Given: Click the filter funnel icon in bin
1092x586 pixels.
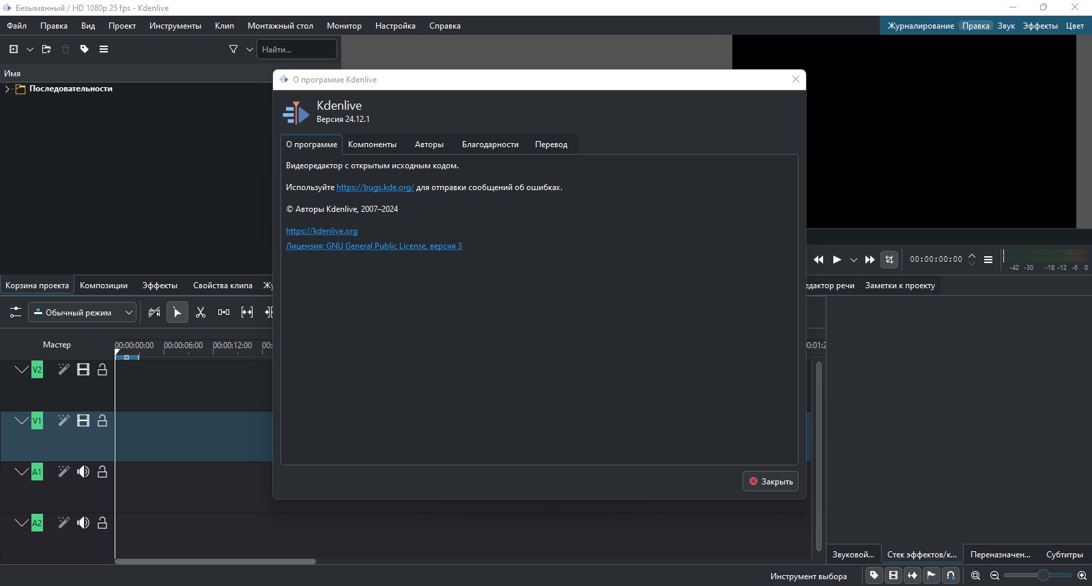Looking at the screenshot, I should tap(233, 49).
